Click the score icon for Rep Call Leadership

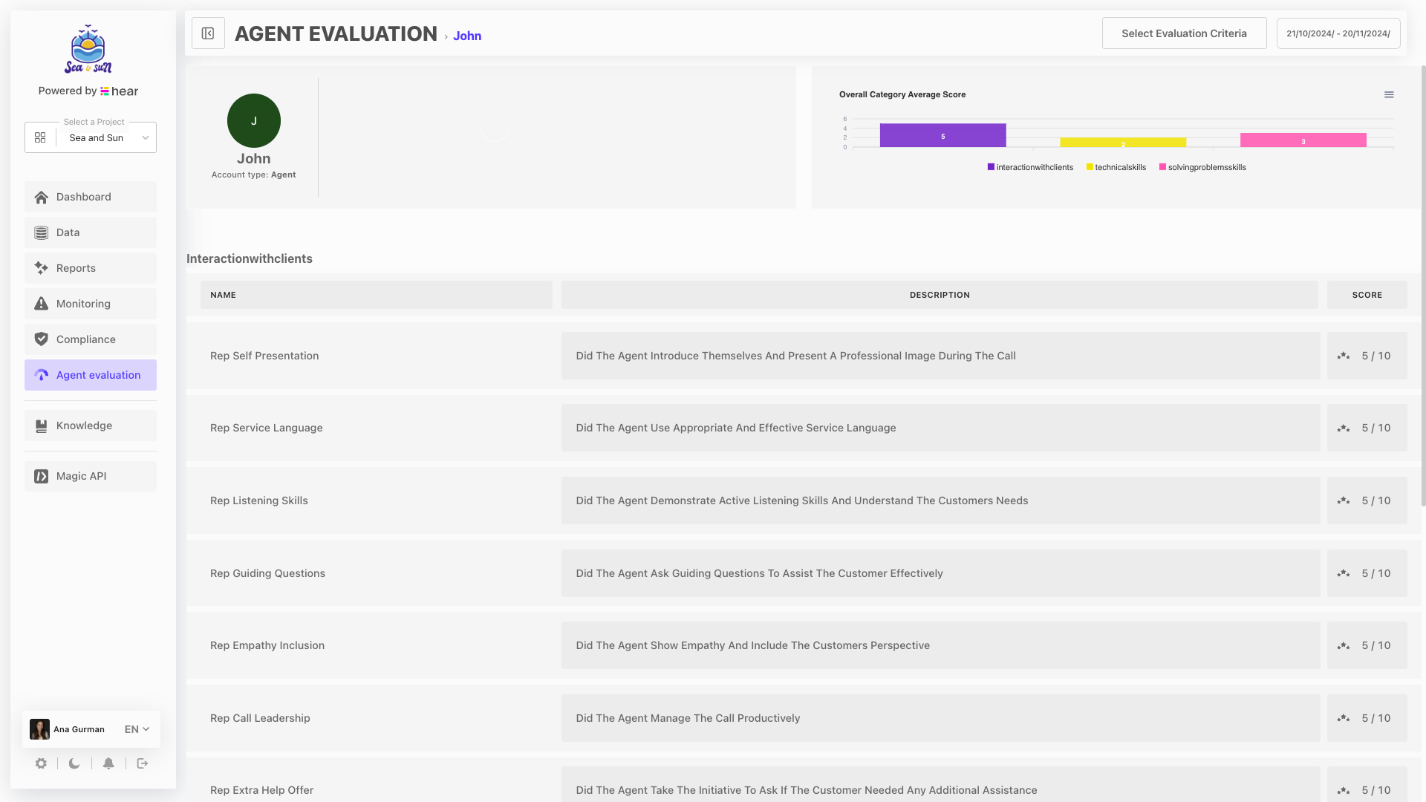coord(1344,719)
